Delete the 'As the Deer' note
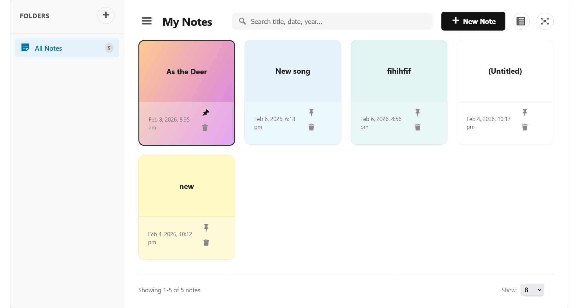Screen dimensions: 582x308 [205, 128]
